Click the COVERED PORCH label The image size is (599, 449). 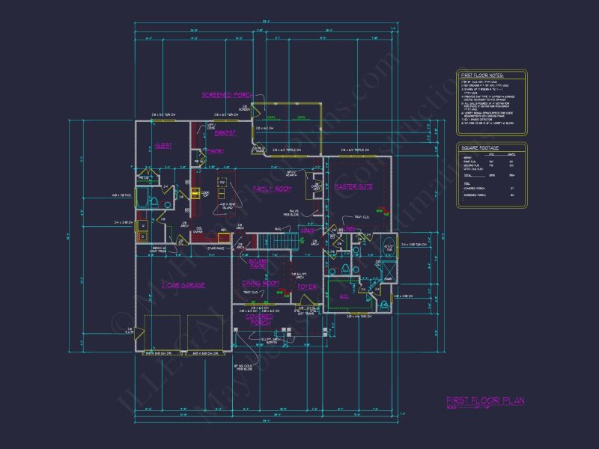point(259,320)
